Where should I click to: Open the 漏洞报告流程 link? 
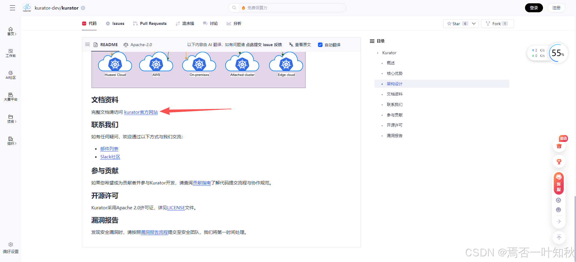click(154, 232)
